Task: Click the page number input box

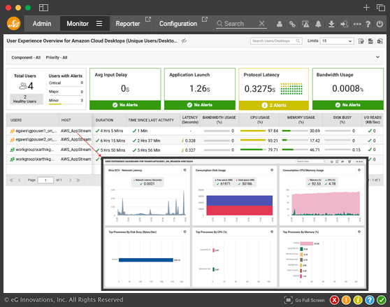Action: pyautogui.click(x=45, y=180)
